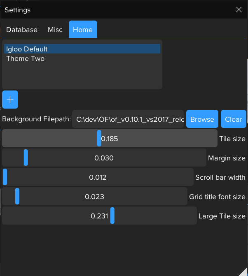Switch to the Database tab
The width and height of the screenshot is (248, 276).
coord(22,30)
